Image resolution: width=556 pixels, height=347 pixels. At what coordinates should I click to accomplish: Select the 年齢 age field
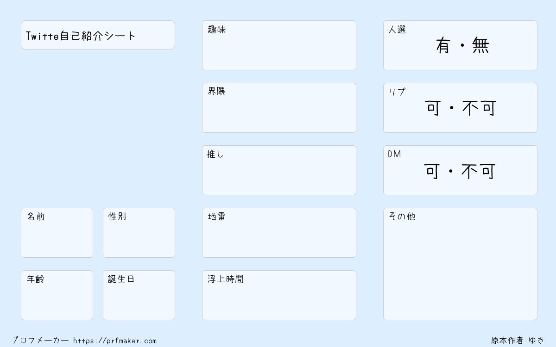(x=57, y=295)
